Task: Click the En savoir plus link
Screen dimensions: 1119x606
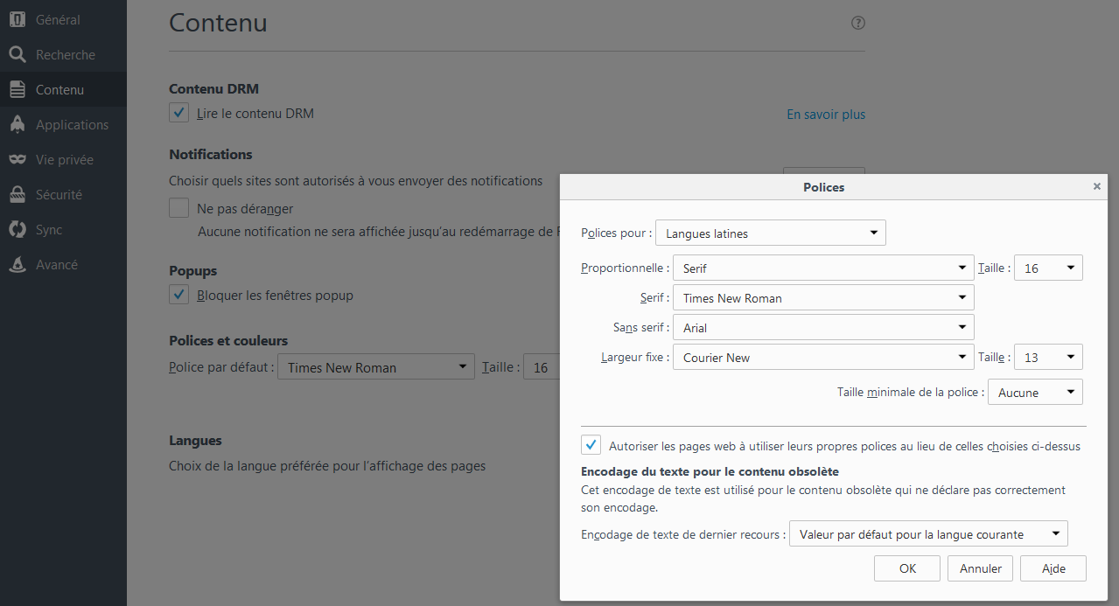Action: pyautogui.click(x=826, y=115)
